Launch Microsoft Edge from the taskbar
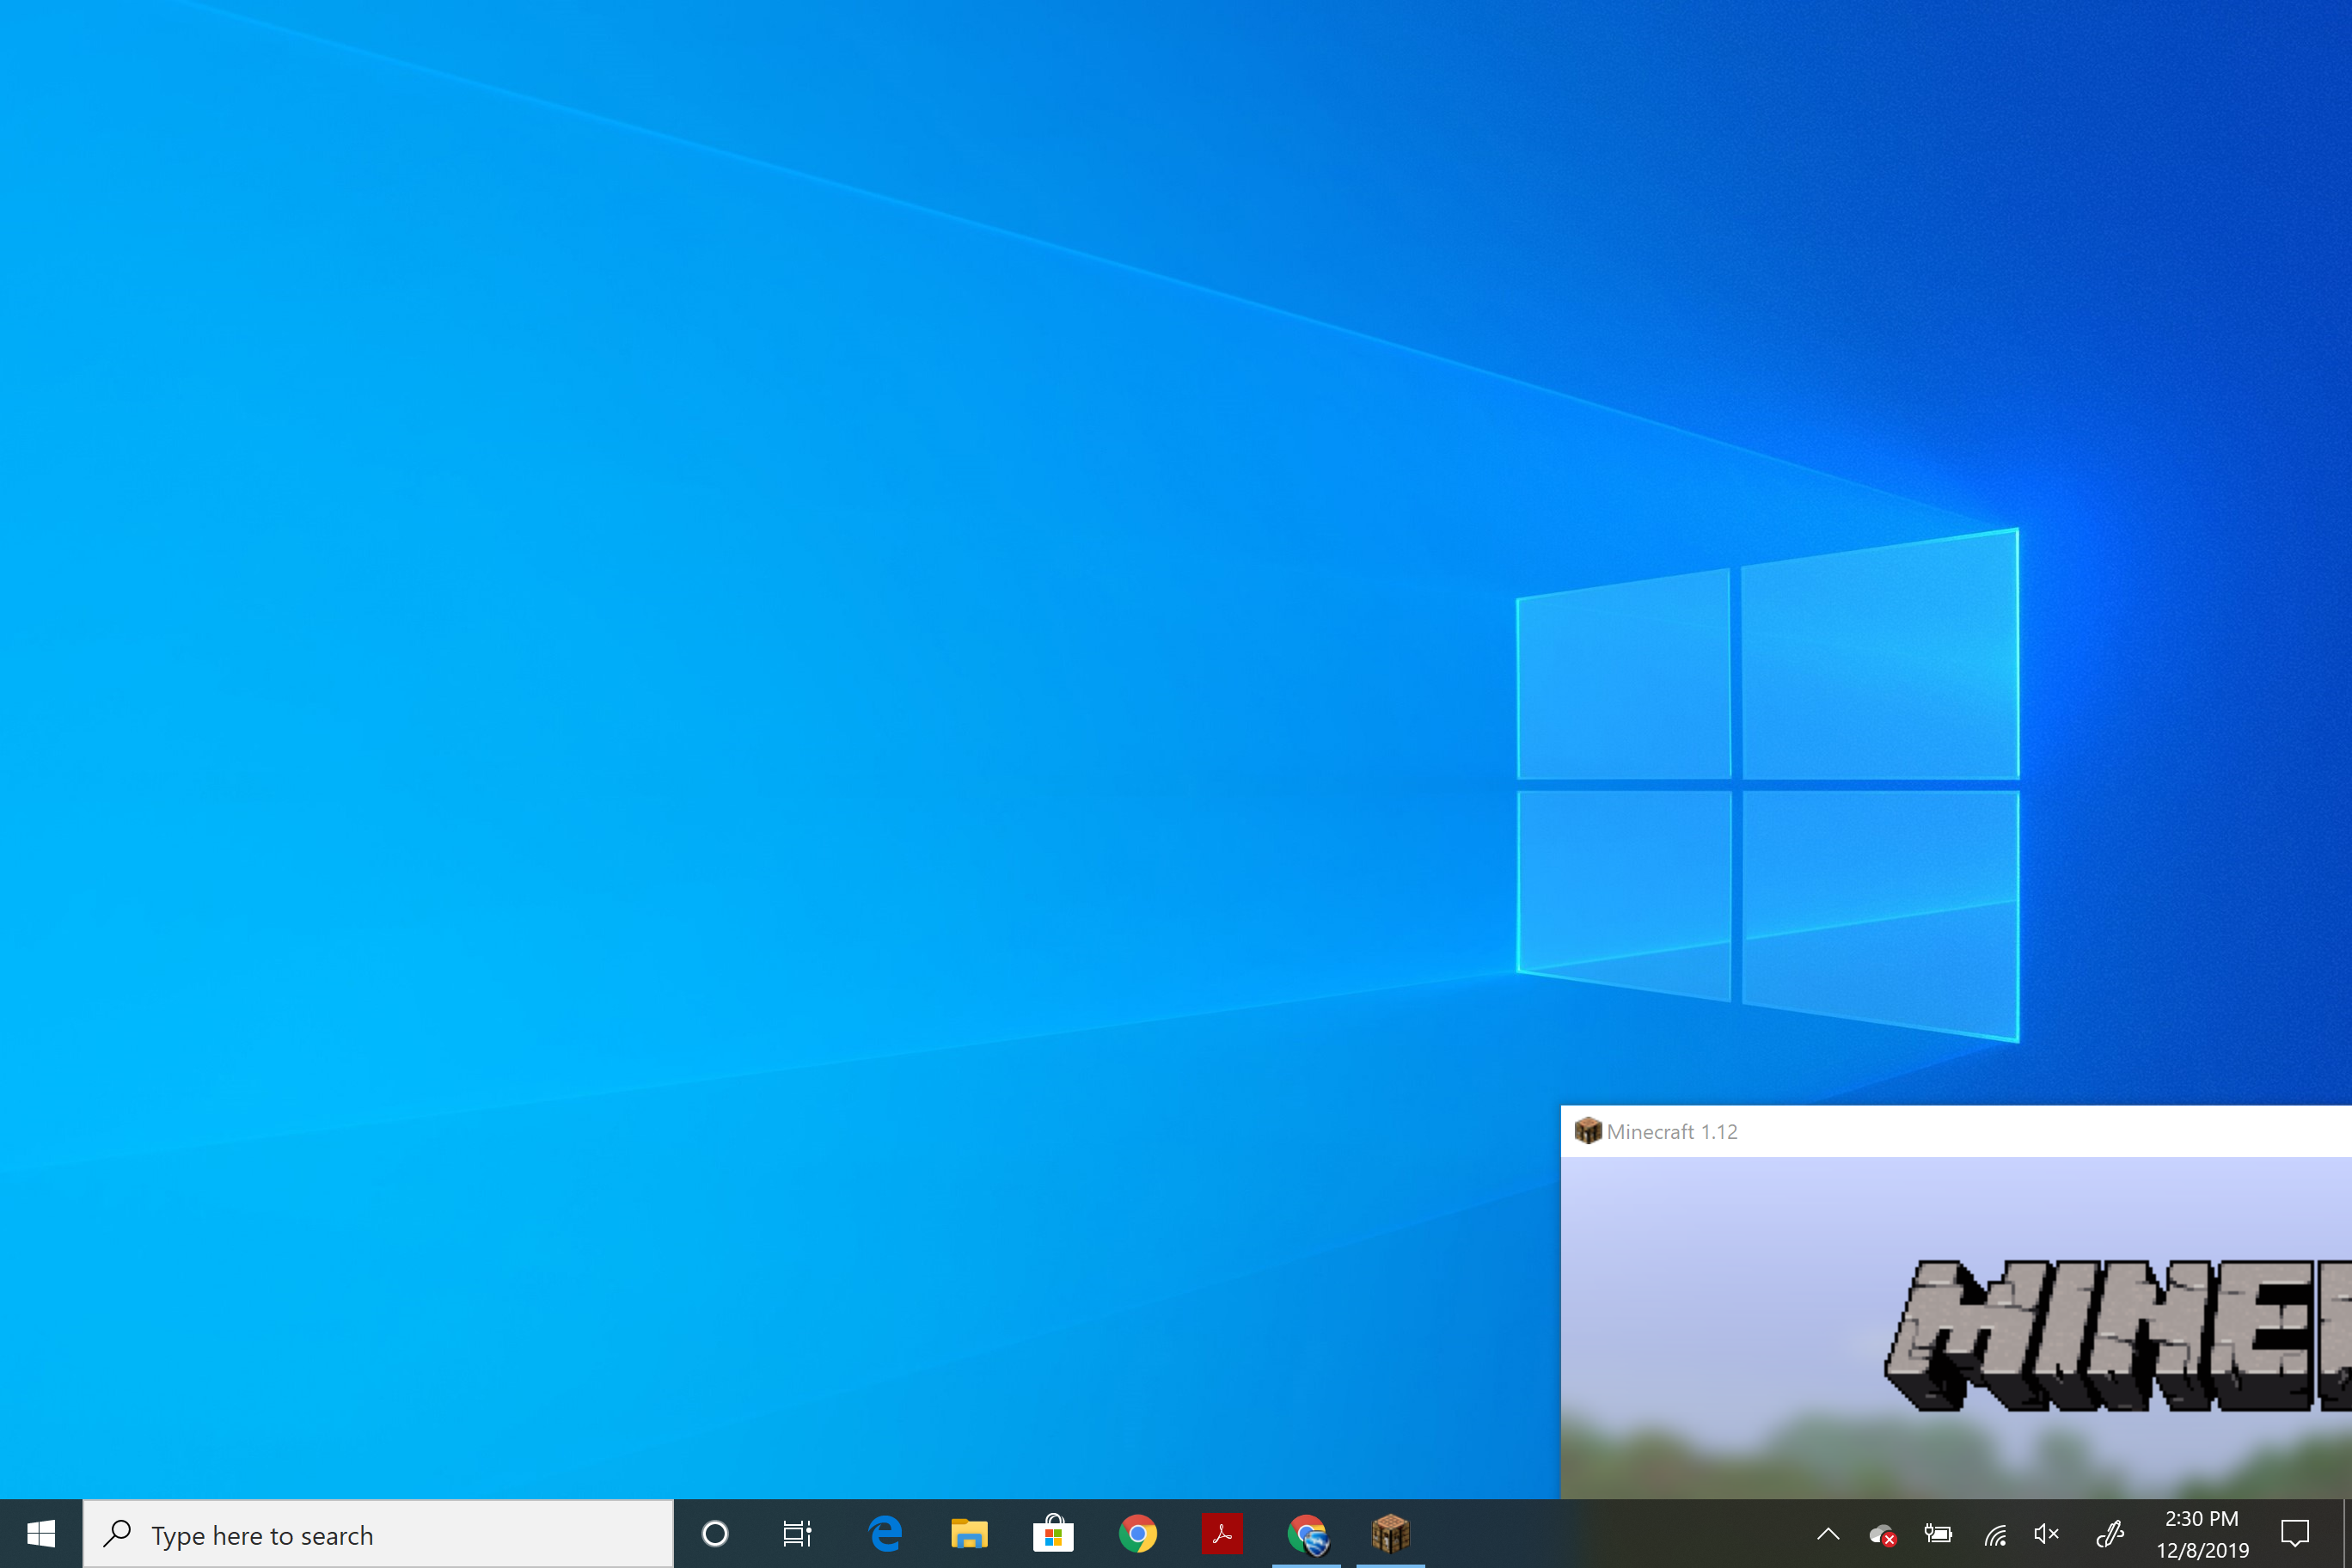Viewport: 2352px width, 1568px height. click(885, 1533)
